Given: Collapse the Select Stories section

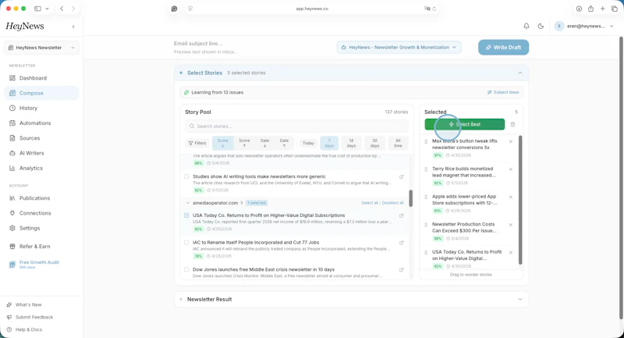Looking at the screenshot, I should tap(520, 73).
